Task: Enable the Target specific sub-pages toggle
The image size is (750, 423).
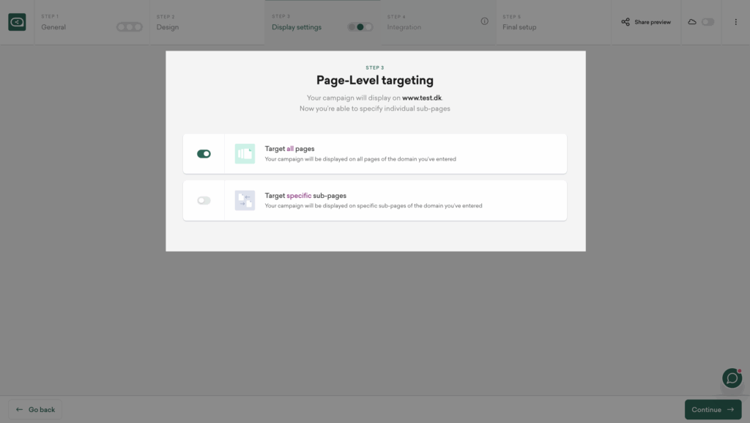Action: [x=204, y=200]
